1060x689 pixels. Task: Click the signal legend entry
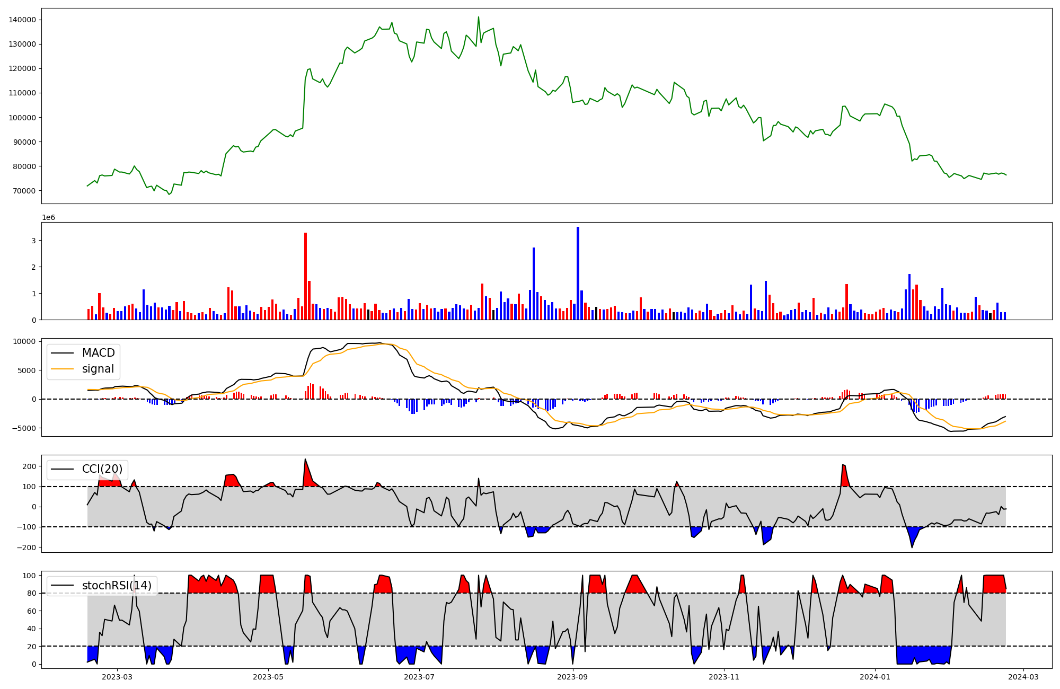pos(98,369)
